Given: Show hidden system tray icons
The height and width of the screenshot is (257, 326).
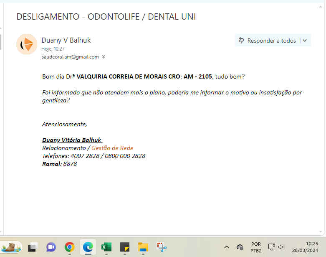Looking at the screenshot, I should [x=227, y=247].
